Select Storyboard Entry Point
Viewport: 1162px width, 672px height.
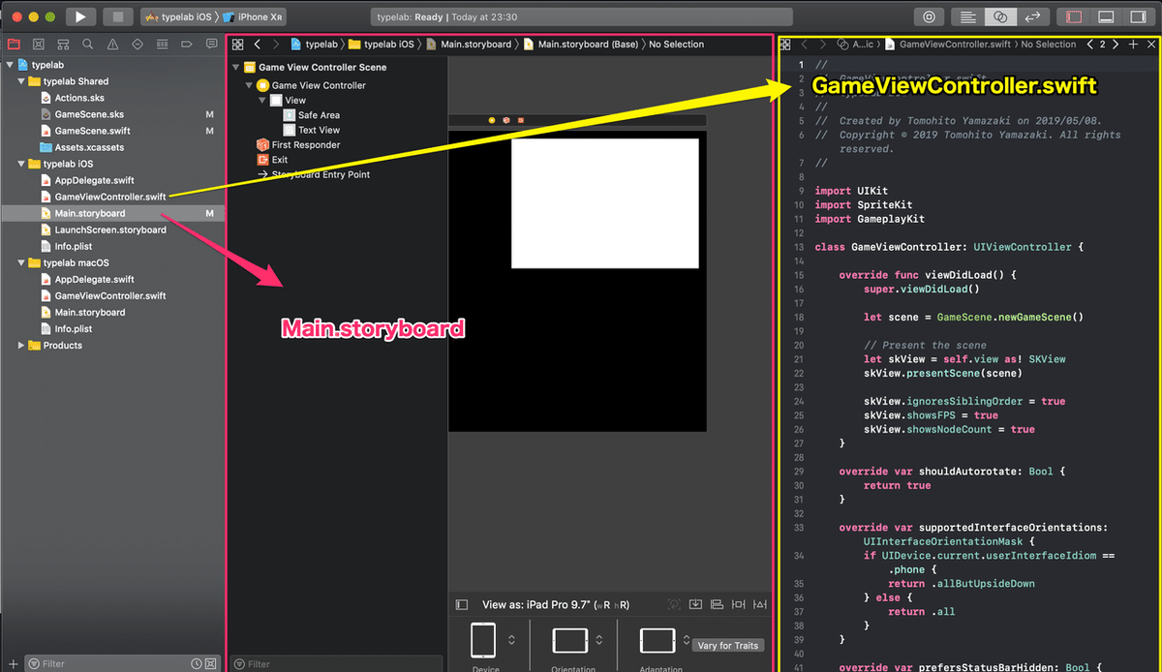point(321,174)
